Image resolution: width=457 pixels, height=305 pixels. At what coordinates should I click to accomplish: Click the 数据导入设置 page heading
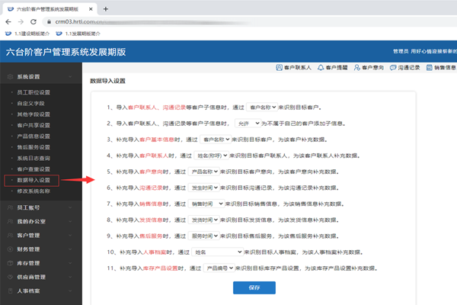click(x=107, y=81)
